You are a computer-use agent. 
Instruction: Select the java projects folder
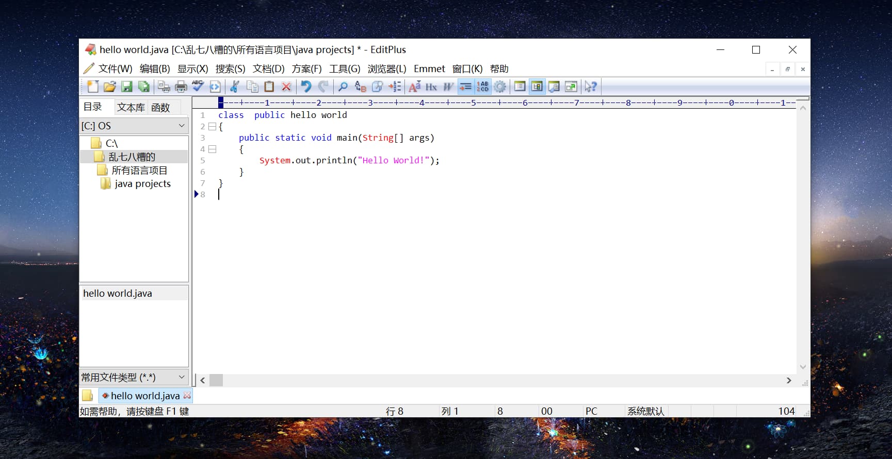coord(142,184)
